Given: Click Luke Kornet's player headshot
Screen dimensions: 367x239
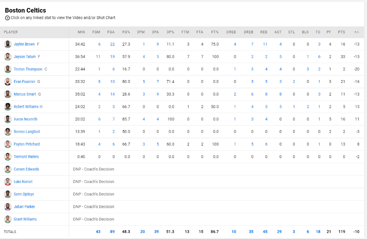Looking at the screenshot, I should [x=8, y=182].
